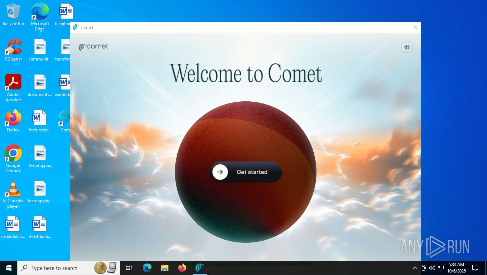The image size is (487, 275).
Task: Select the Firefox desktop shortcut
Action: coord(13,121)
